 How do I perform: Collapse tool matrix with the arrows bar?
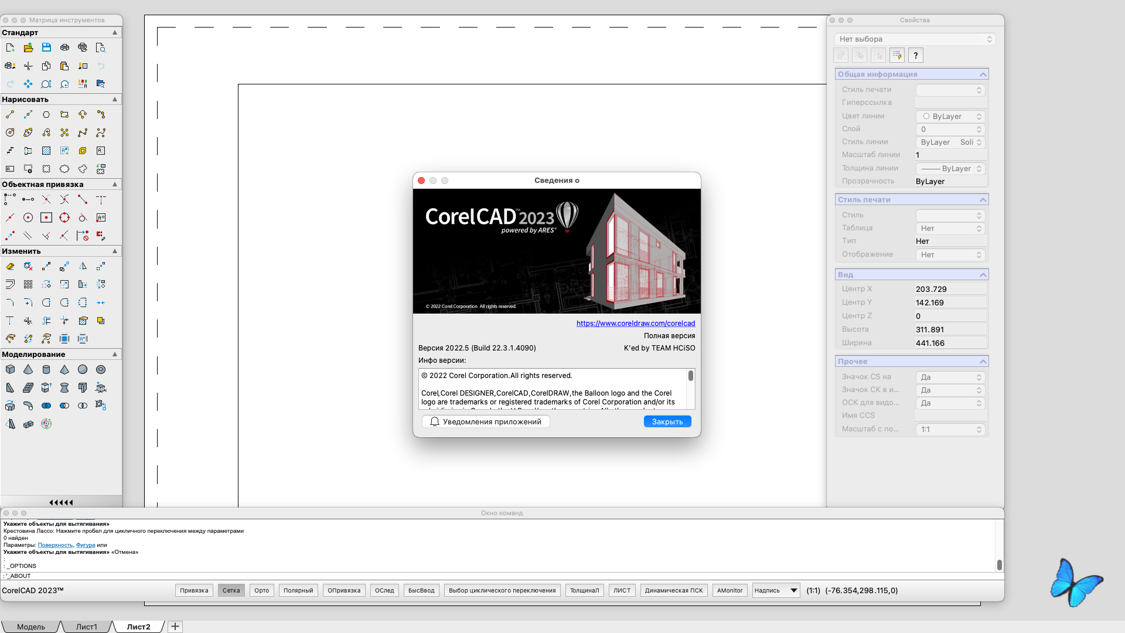(x=61, y=502)
